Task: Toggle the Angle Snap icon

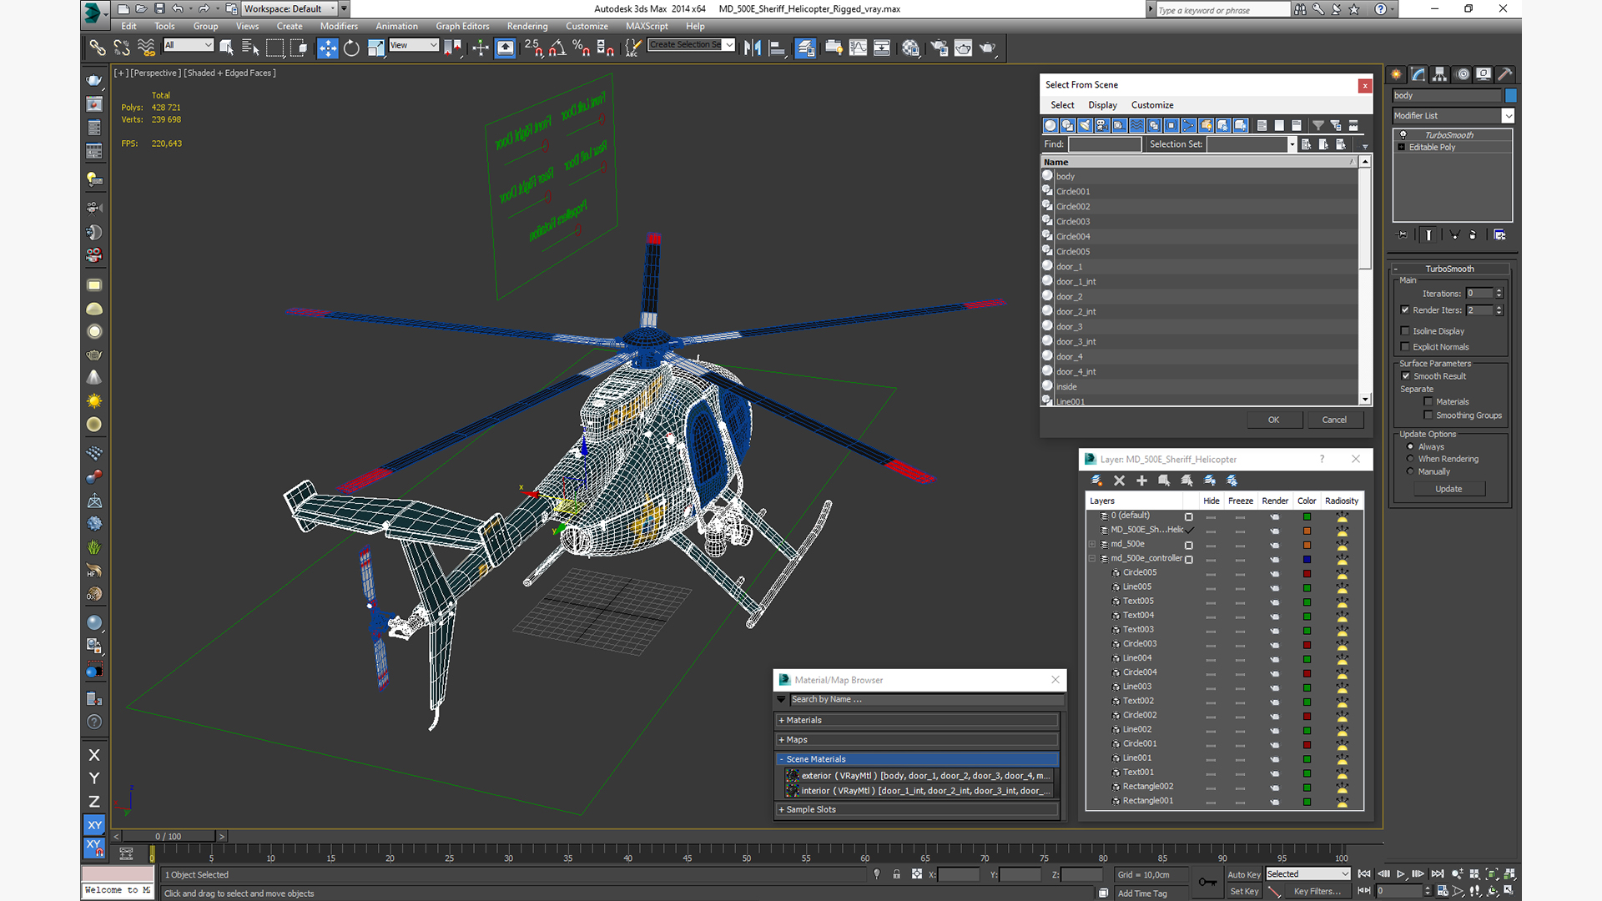Action: coord(557,48)
